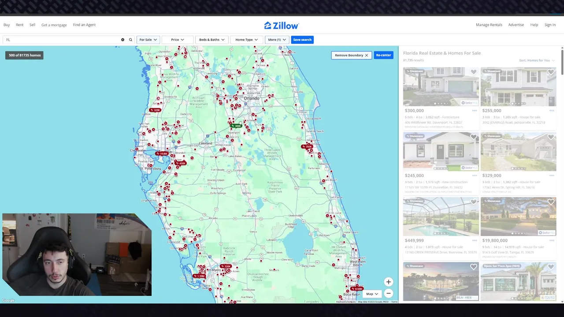Image resolution: width=564 pixels, height=317 pixels.
Task: Open Get a mortgage menu
Action: point(54,25)
